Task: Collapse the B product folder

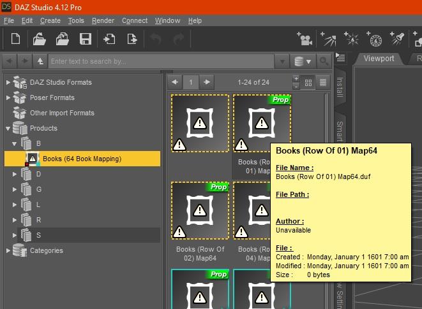Action: coord(15,144)
